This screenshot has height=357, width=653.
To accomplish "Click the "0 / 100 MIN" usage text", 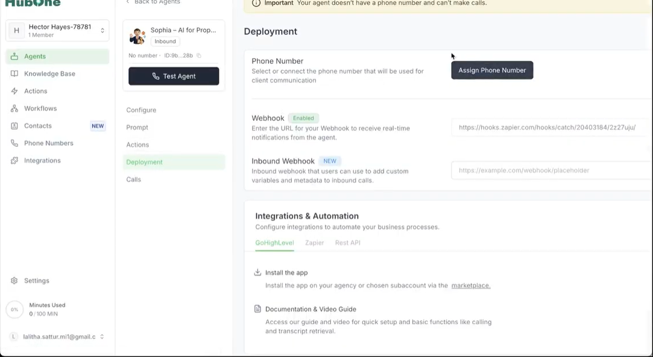I will coord(43,314).
